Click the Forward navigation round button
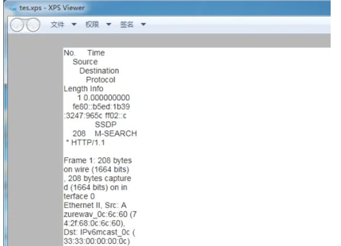341x246 pixels. [33, 25]
